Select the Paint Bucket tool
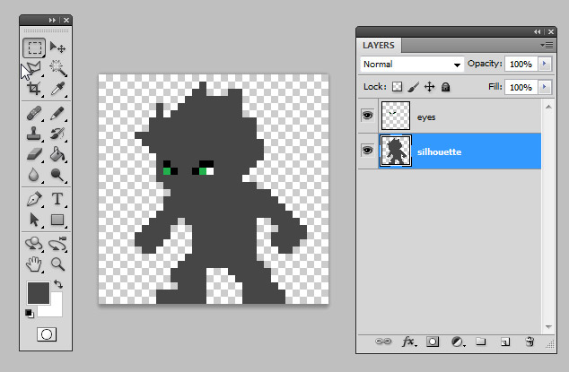 tap(57, 155)
